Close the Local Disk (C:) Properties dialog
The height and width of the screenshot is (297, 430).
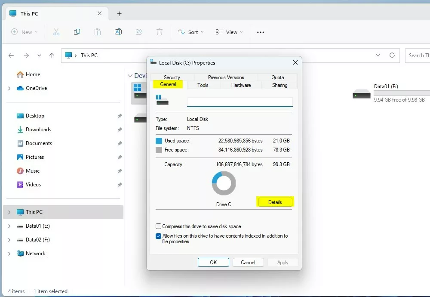pos(295,62)
